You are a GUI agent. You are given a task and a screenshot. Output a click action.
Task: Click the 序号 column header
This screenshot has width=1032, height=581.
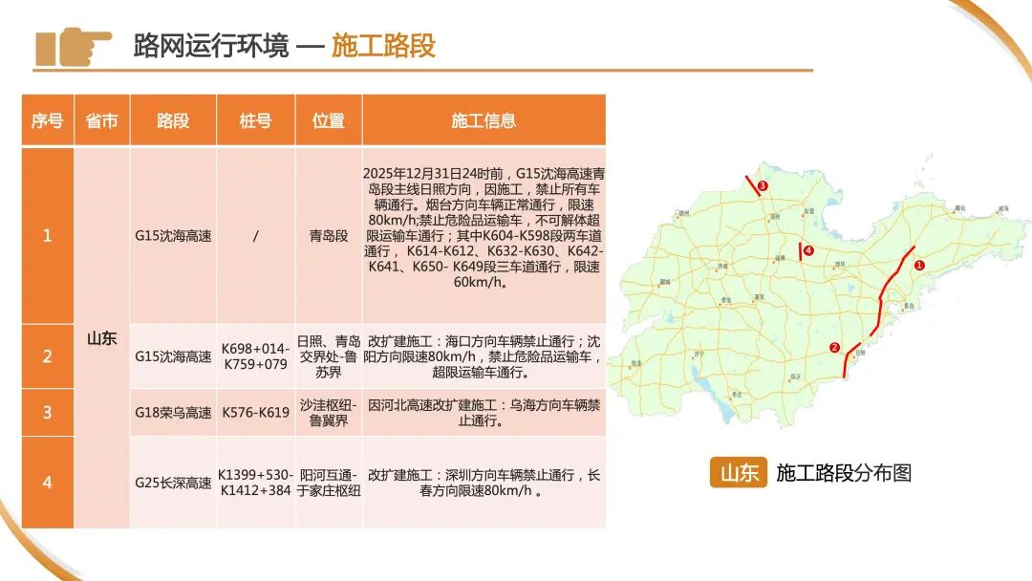click(x=48, y=120)
